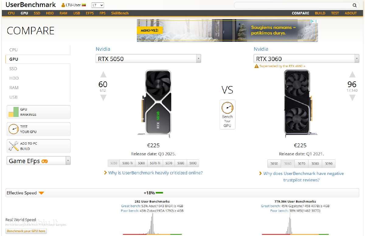Open SkillBench in top navigation bar
365x236 pixels.
click(x=120, y=13)
